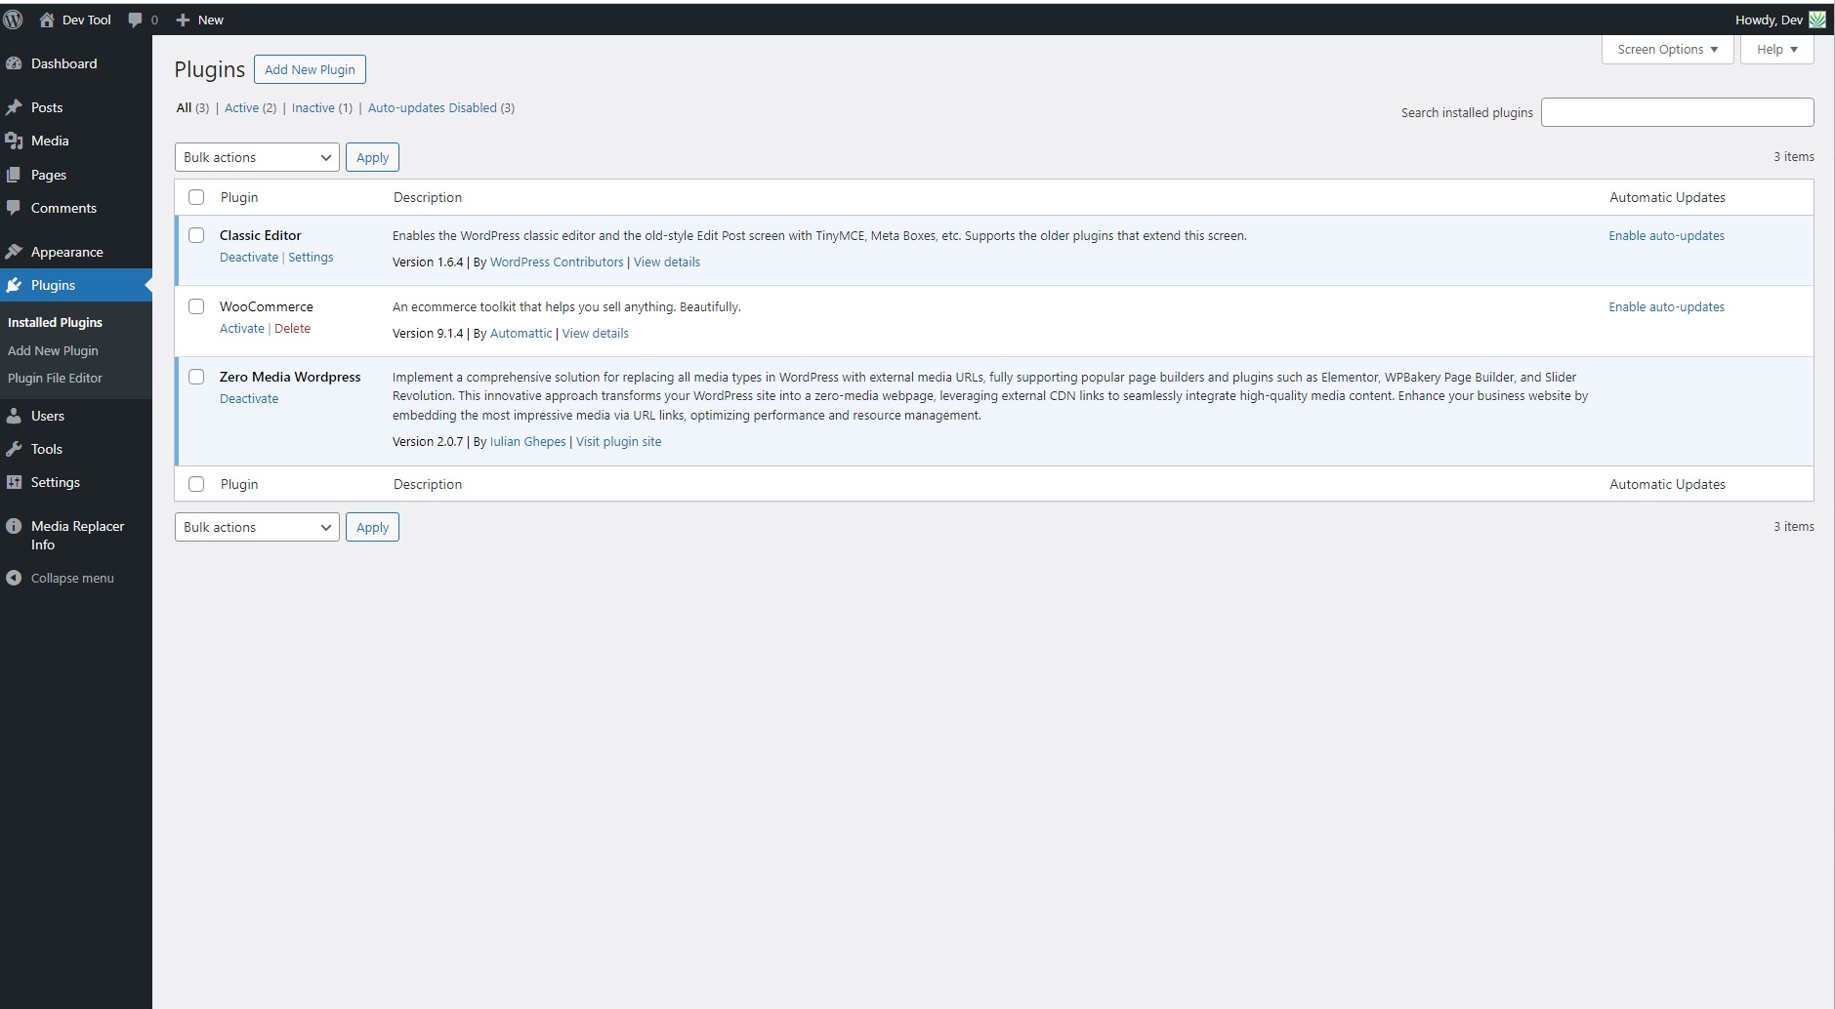This screenshot has height=1009, width=1835.
Task: Check the WooCommerce plugin checkbox
Action: point(196,306)
